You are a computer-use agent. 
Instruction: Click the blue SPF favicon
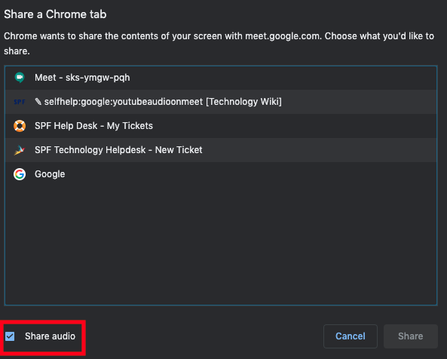pyautogui.click(x=20, y=102)
